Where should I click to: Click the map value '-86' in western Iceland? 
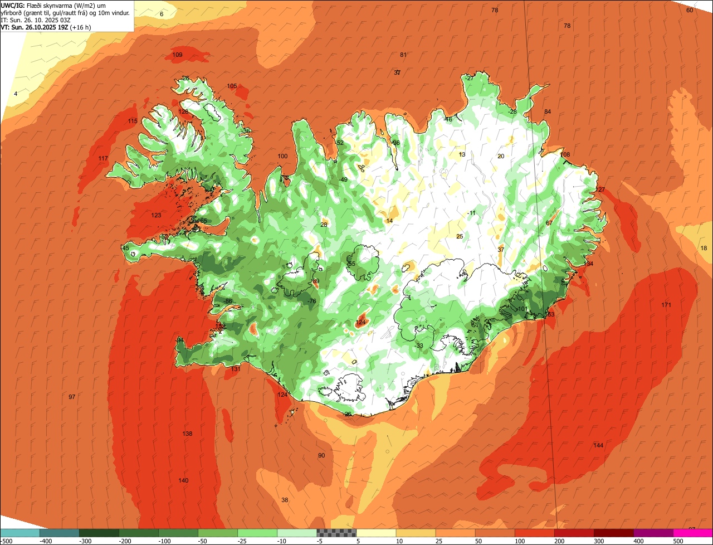point(227,301)
